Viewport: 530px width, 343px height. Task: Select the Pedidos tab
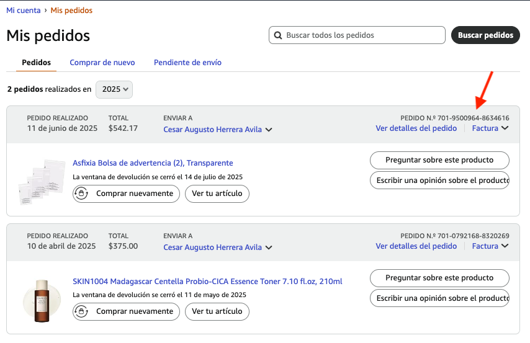click(36, 63)
